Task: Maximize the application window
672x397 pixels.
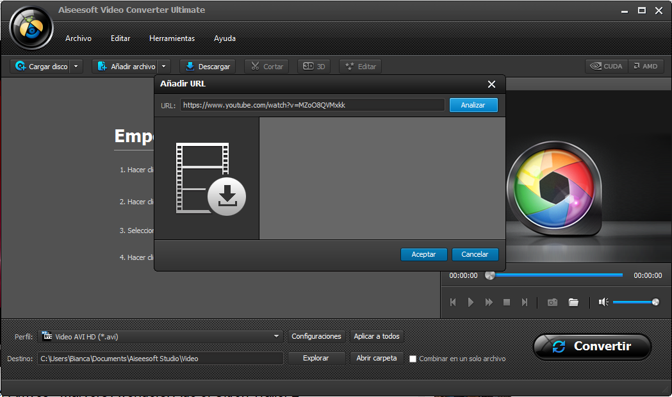Action: [642, 11]
